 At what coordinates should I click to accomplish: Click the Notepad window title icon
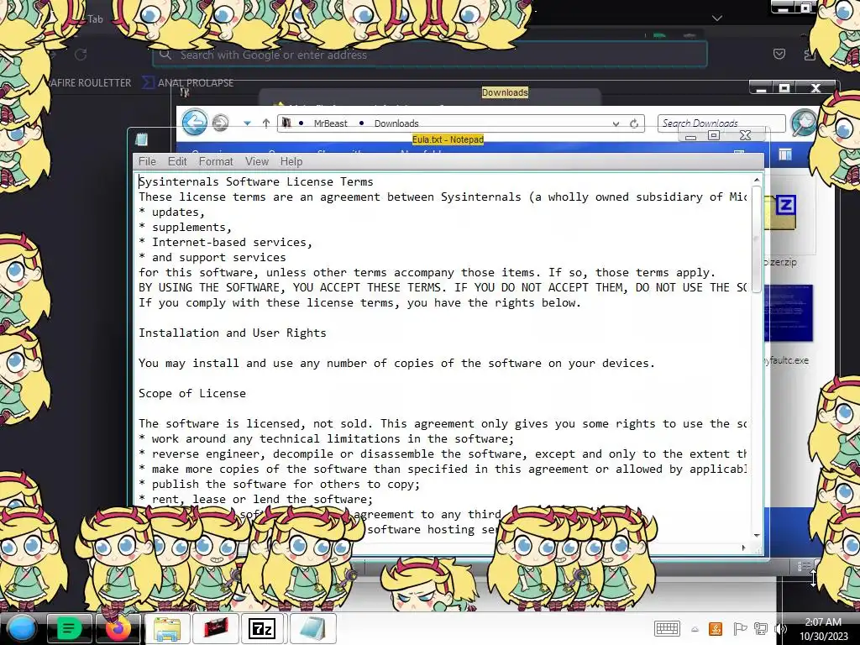coord(141,139)
